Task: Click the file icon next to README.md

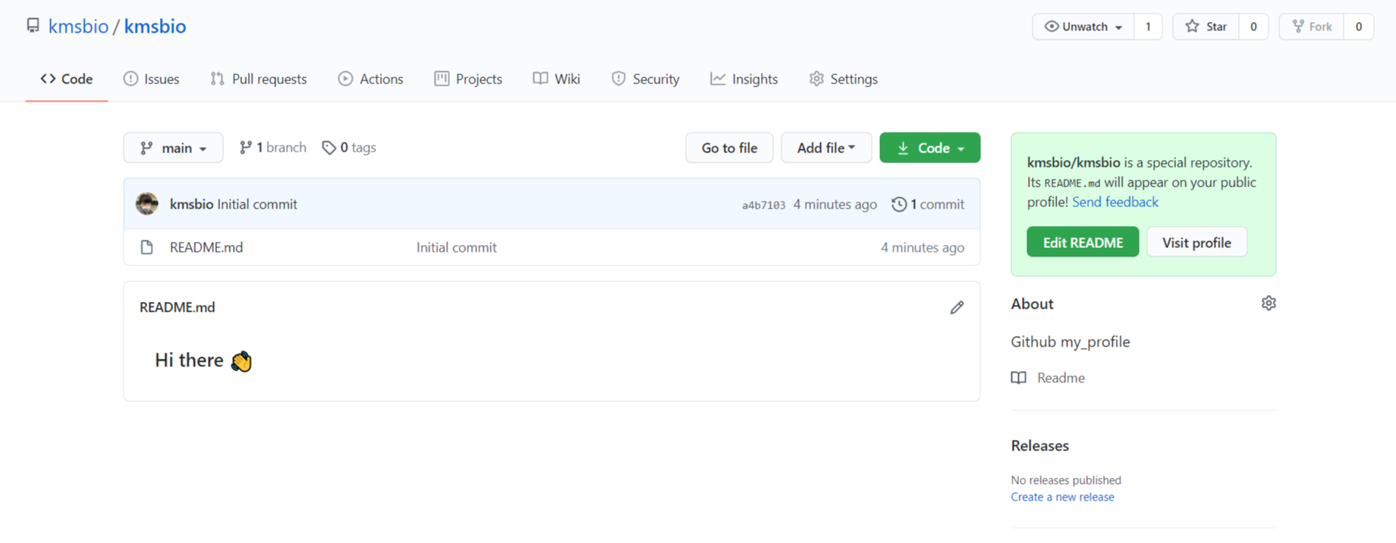Action: point(147,247)
